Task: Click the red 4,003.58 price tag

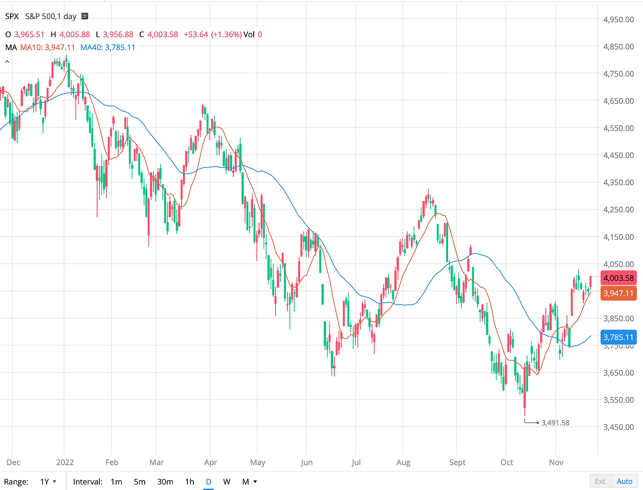Action: click(618, 278)
